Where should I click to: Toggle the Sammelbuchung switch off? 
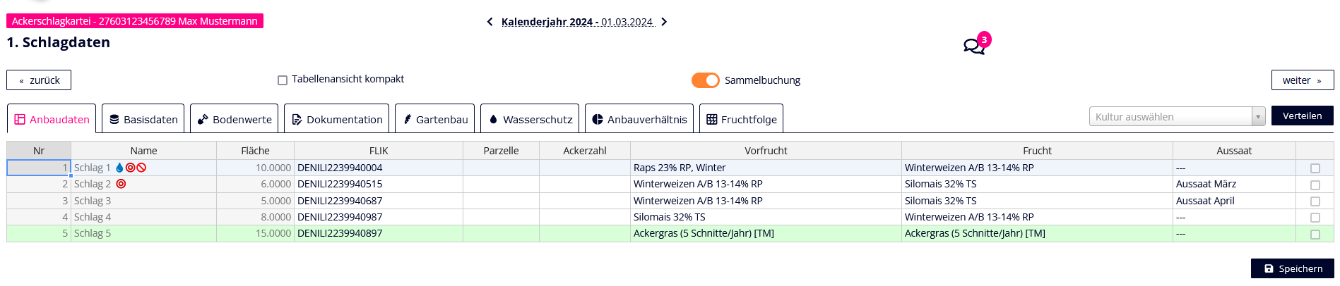(x=705, y=80)
